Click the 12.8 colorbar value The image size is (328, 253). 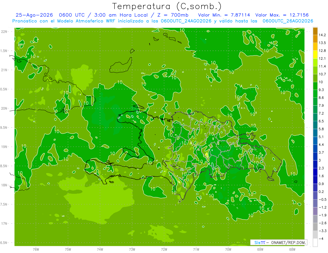pyautogui.click(x=322, y=50)
